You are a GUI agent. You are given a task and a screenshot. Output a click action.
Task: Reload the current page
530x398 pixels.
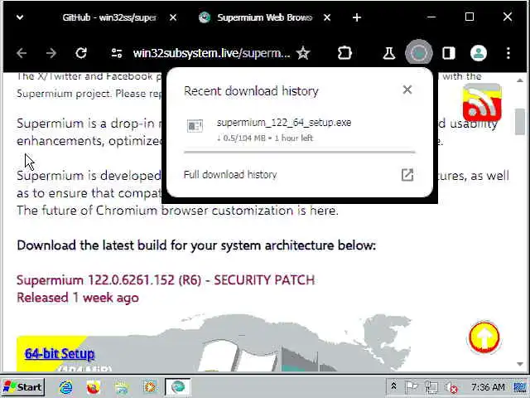(81, 53)
